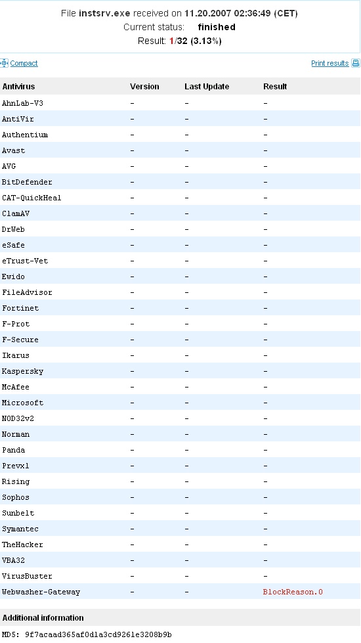Select the Symantec antivirus row
Screen dimensions: 361x643
(180, 529)
